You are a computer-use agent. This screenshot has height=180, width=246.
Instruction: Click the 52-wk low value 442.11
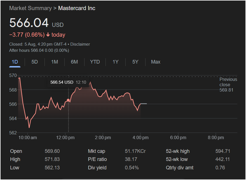click(x=222, y=159)
